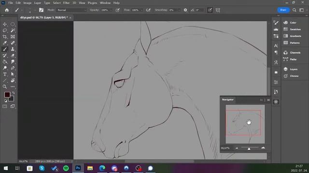Toggle Quick Mask mode
The width and height of the screenshot is (309, 173).
5,106
